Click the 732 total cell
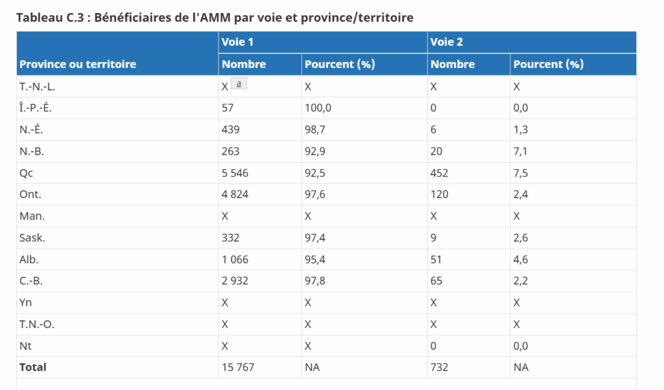 point(439,367)
